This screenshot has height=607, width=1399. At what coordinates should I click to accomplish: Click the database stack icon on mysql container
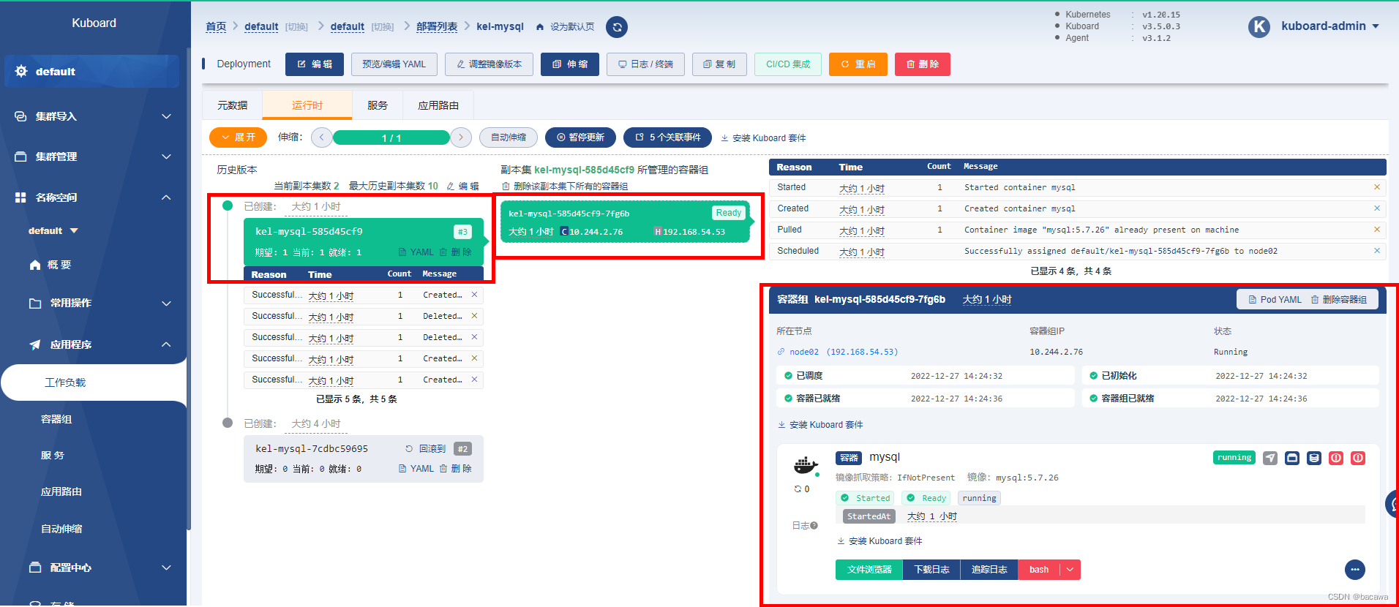pyautogui.click(x=1314, y=458)
